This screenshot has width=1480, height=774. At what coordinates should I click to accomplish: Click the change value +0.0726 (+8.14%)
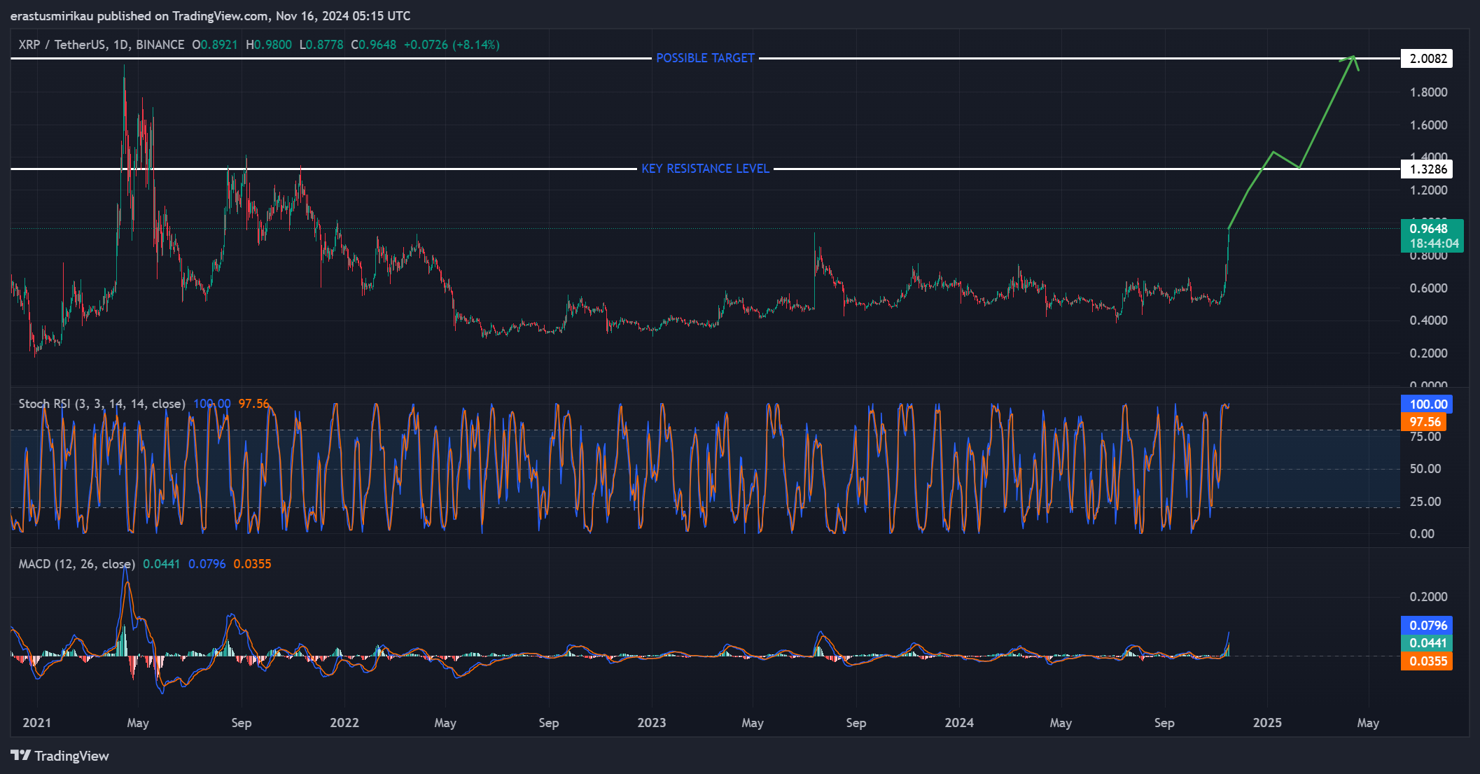(x=452, y=45)
